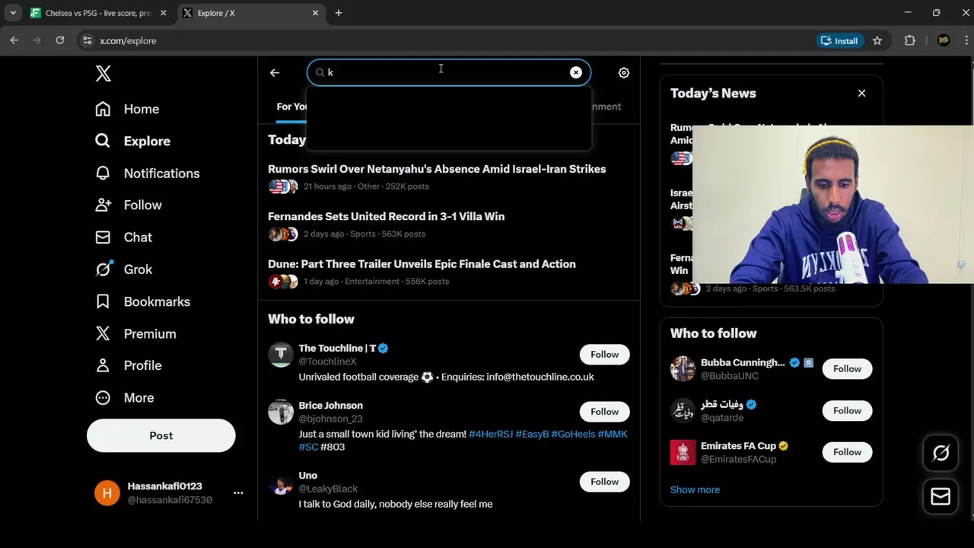This screenshot has width=974, height=548.
Task: Click Show more under Who to follow
Action: (x=695, y=489)
